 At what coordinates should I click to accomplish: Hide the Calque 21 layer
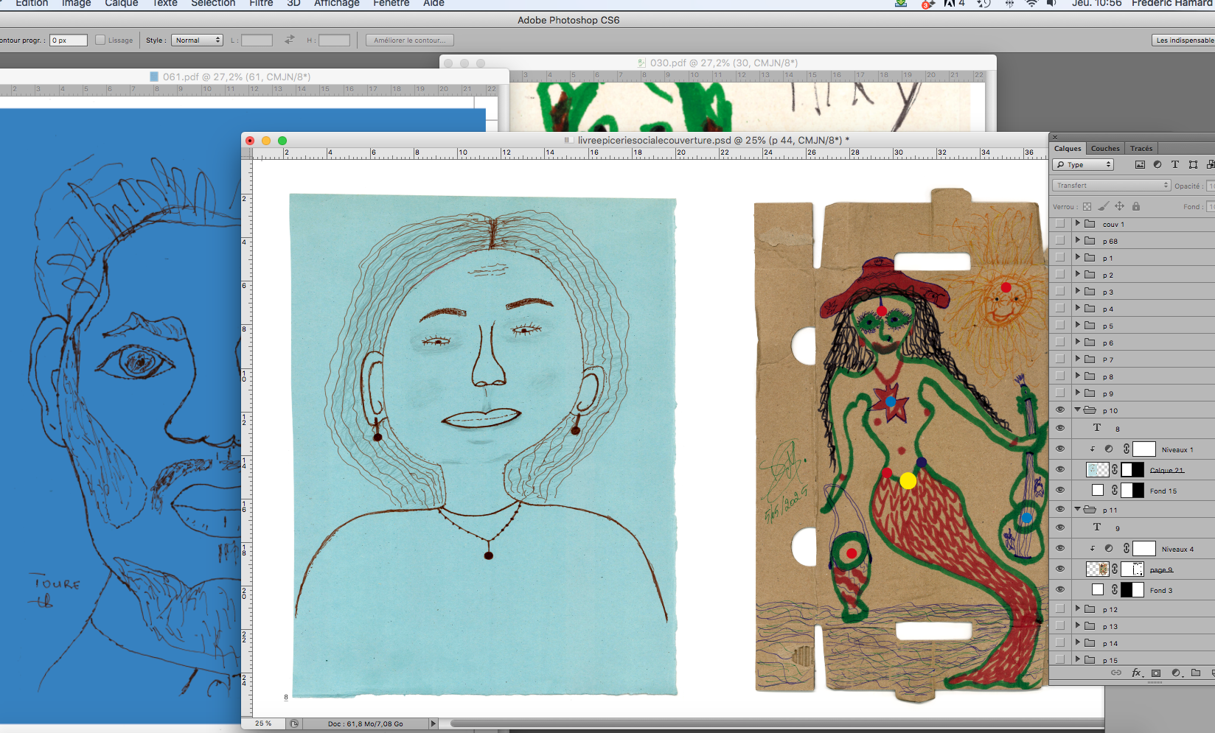click(1060, 469)
